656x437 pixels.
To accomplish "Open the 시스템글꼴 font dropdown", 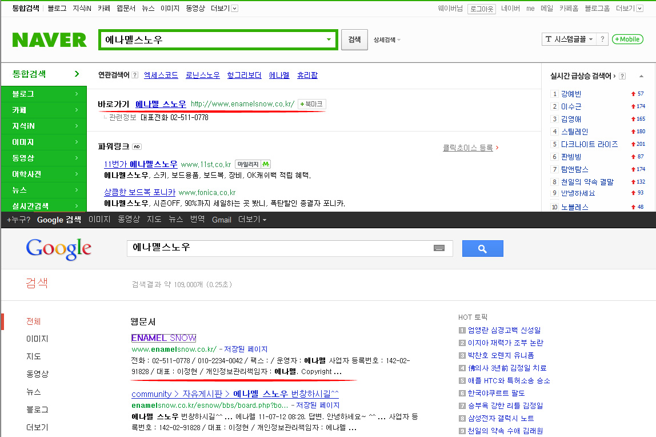I will coord(569,39).
